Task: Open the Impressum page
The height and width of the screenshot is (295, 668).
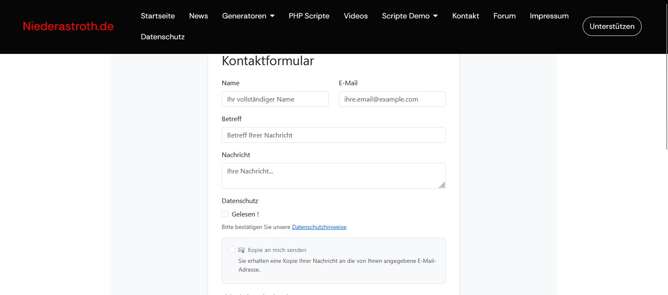Action: (x=549, y=16)
